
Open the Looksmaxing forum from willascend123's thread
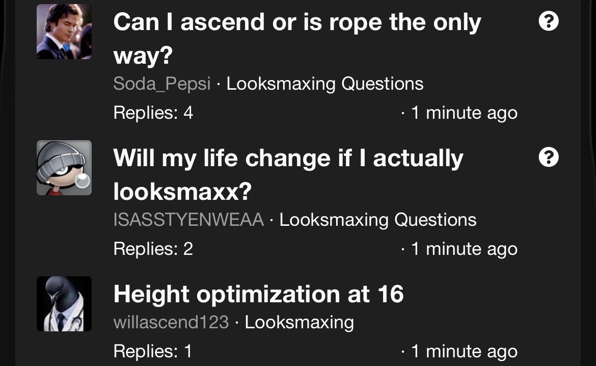(x=299, y=322)
